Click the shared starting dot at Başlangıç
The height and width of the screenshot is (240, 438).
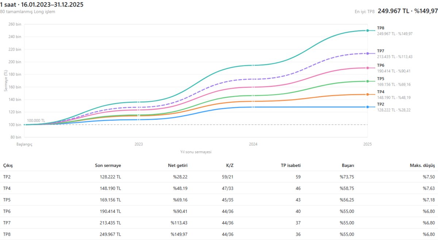click(24, 125)
